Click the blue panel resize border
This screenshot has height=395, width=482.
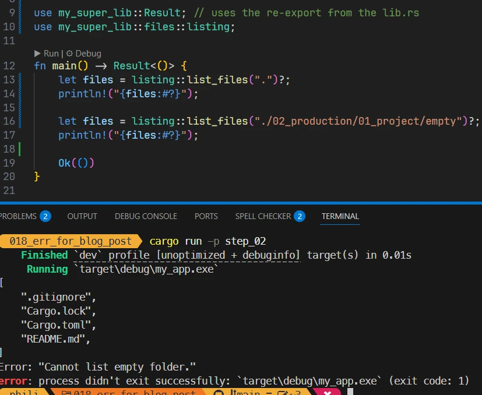coord(241,203)
